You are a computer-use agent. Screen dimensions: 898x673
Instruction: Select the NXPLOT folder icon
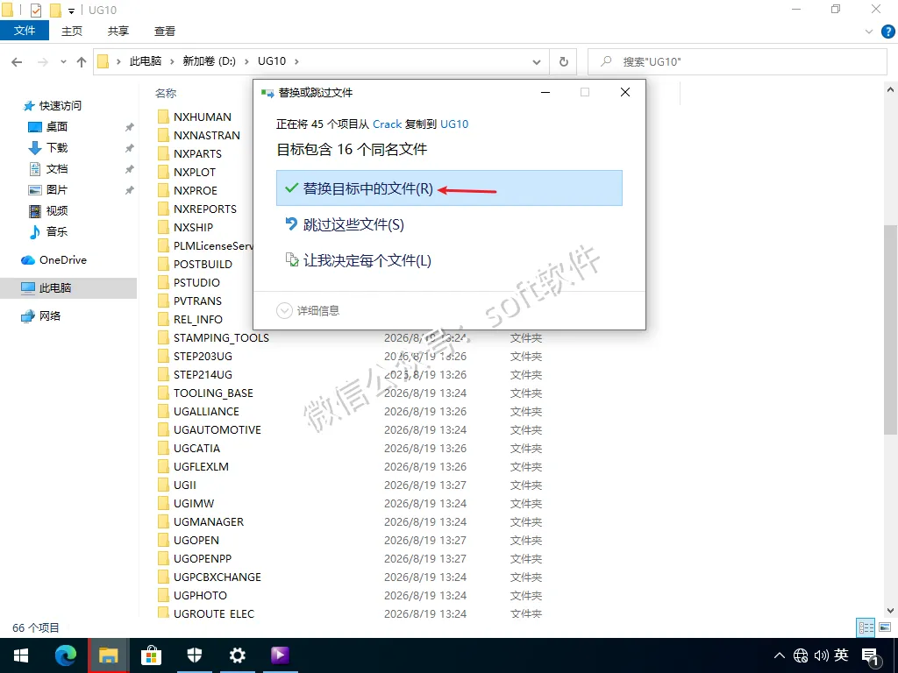163,172
